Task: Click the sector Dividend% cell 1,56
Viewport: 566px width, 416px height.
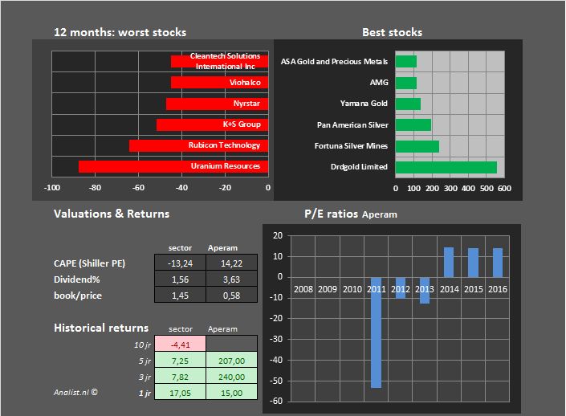Action: 180,279
